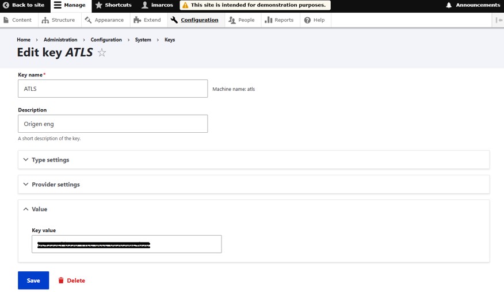Open the Extend modules page
Image resolution: width=504 pixels, height=292 pixels.
click(x=147, y=20)
